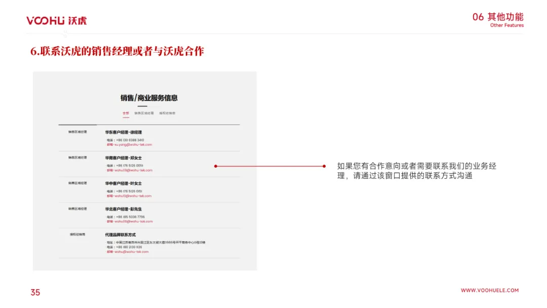Click the page number 35
This screenshot has height=308, width=547.
coord(35,293)
